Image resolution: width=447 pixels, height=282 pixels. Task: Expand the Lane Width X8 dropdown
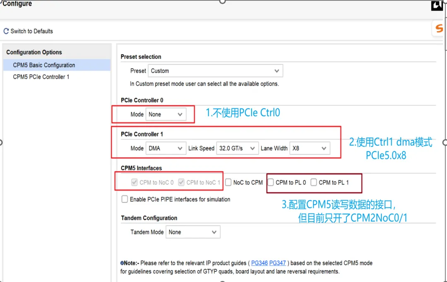pos(310,148)
